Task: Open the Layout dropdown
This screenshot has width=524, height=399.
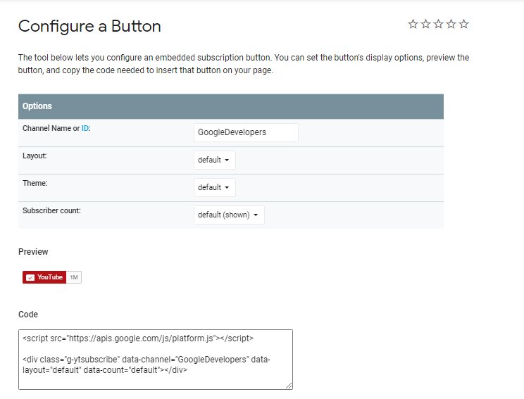Action: (x=214, y=160)
